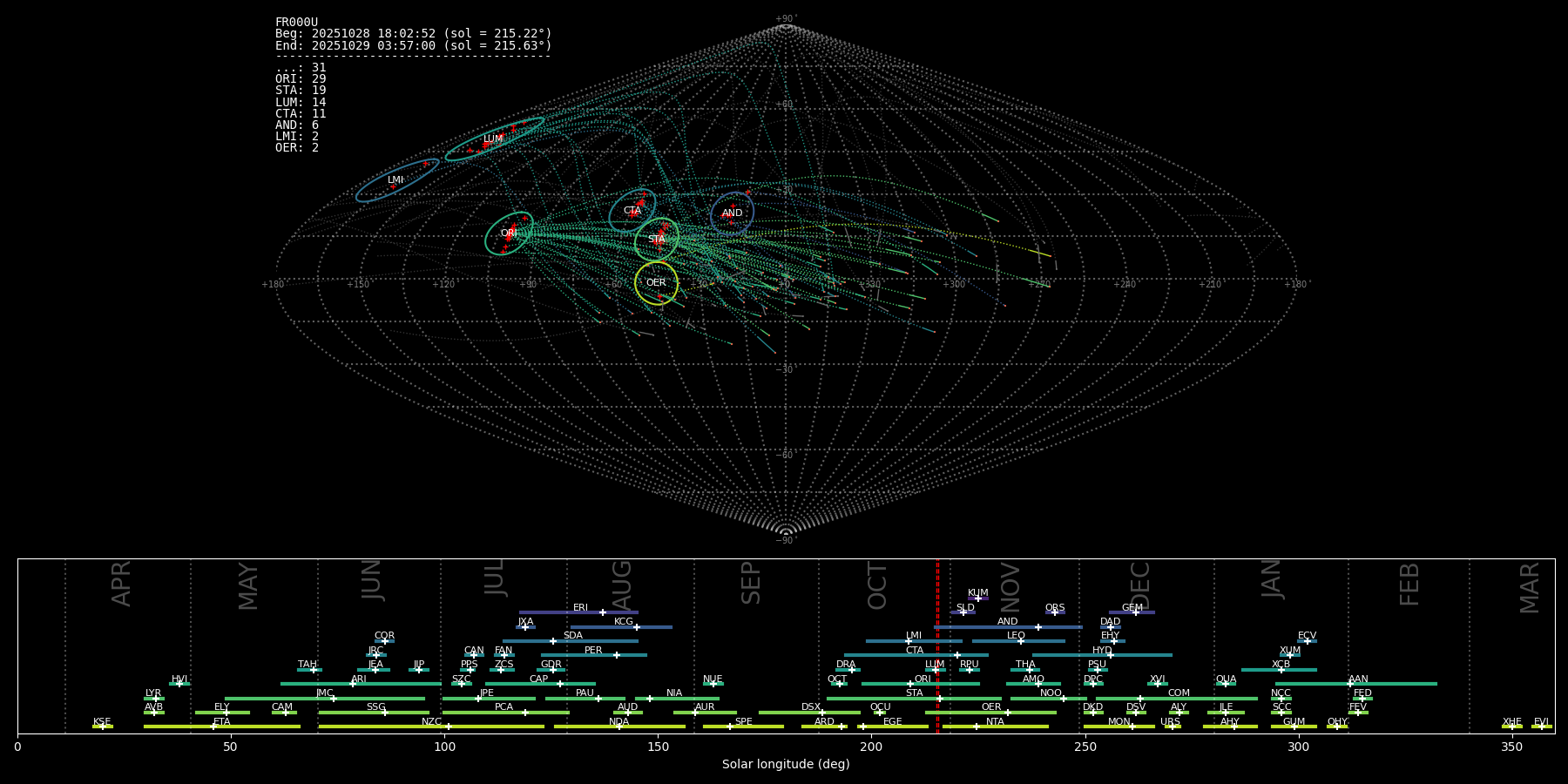Click the JPE shower bar in the timeline
The image size is (1568, 784).
pos(489,699)
